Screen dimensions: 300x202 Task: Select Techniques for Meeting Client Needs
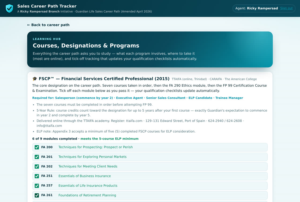tap(88, 166)
